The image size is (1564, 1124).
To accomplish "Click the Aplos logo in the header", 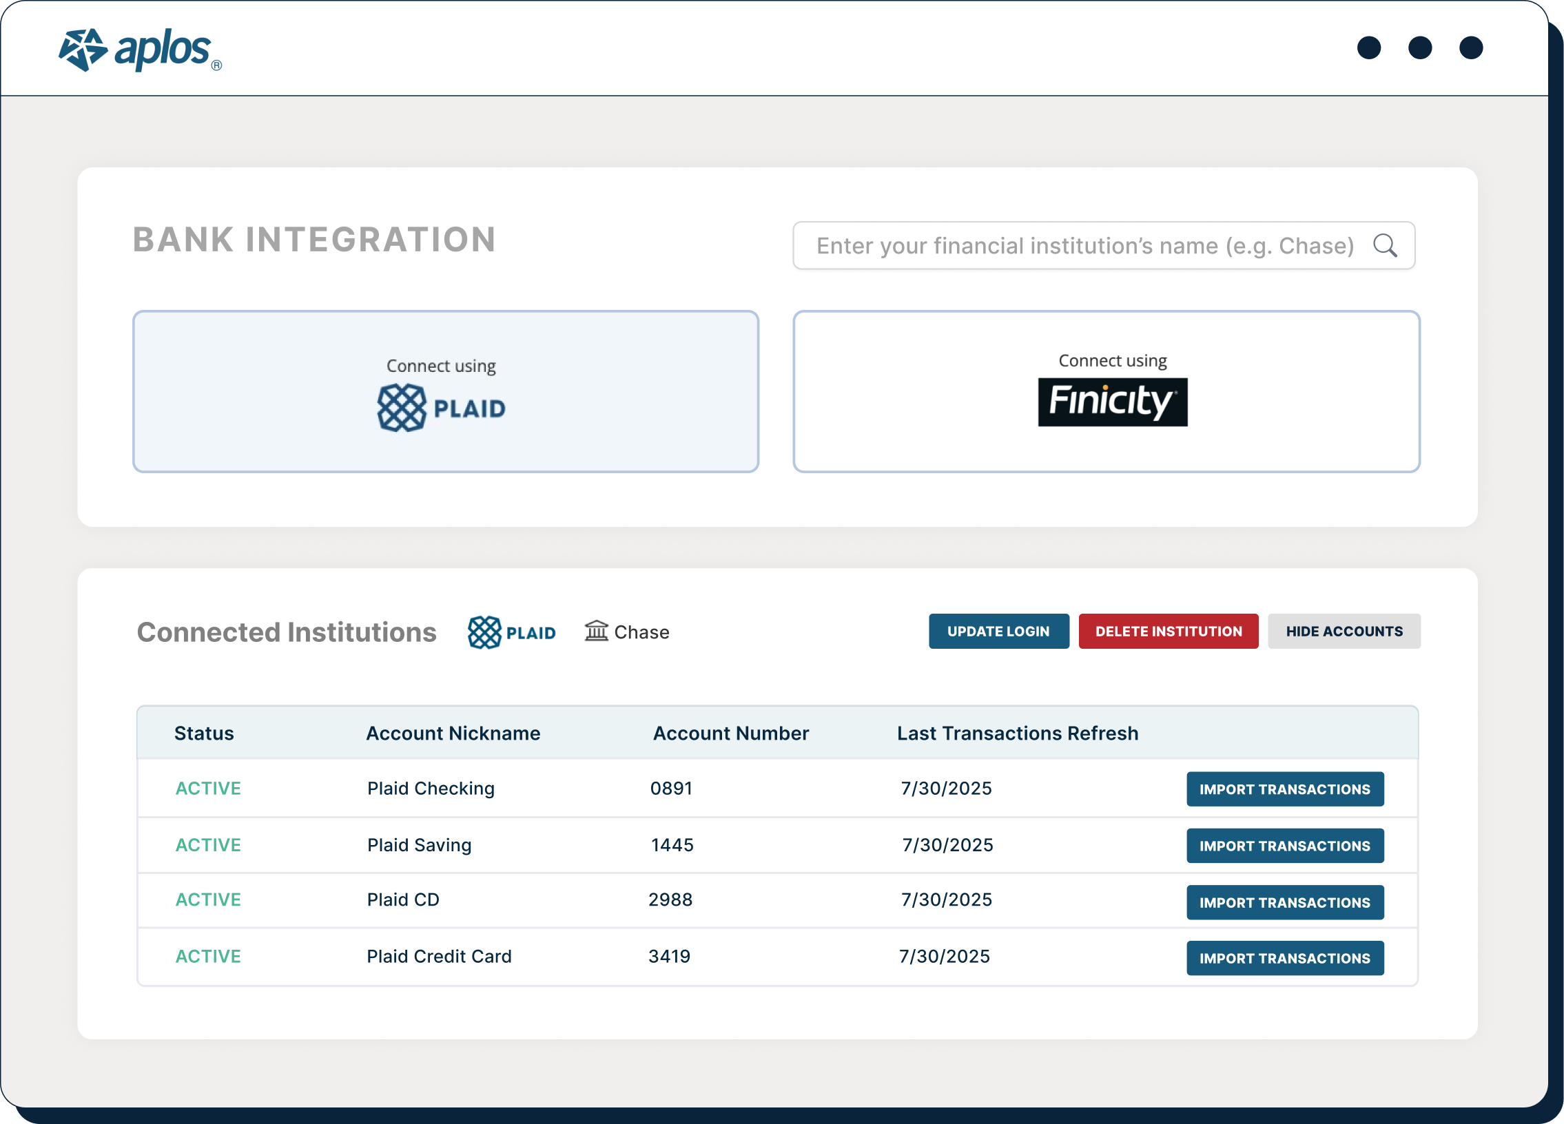I will (x=140, y=50).
